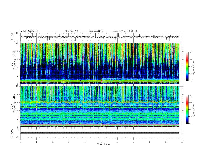Click the ch.2 colorbar 'log(PSD)(V²/Hz)' label
This screenshot has width=205, height=159.
(194, 111)
